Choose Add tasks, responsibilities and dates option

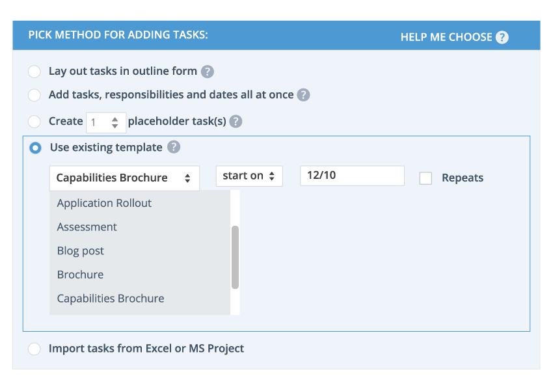(x=34, y=96)
